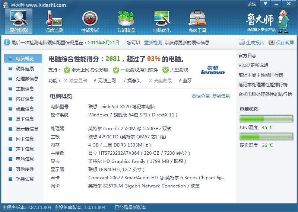Select 电脑概览 in the sidebar

[23, 58]
